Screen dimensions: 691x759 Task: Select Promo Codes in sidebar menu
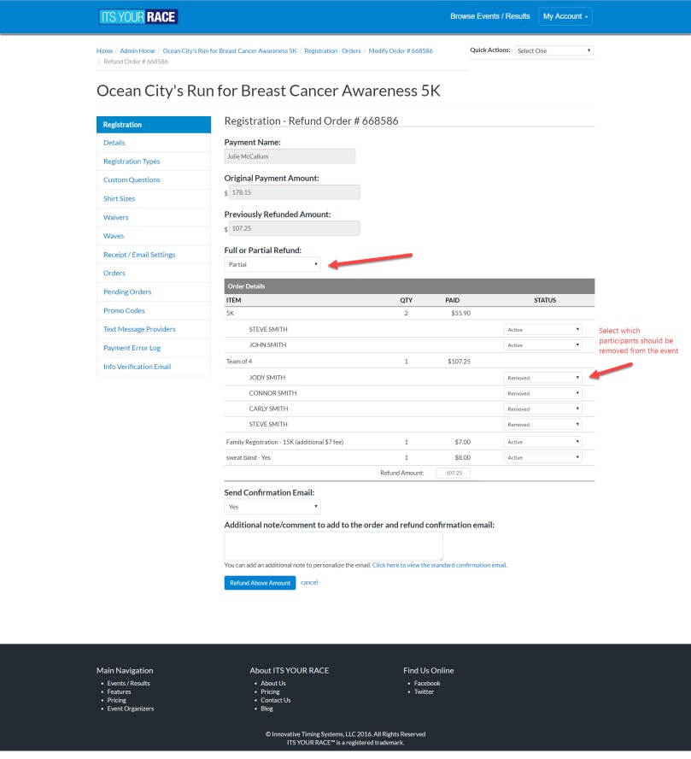click(124, 310)
